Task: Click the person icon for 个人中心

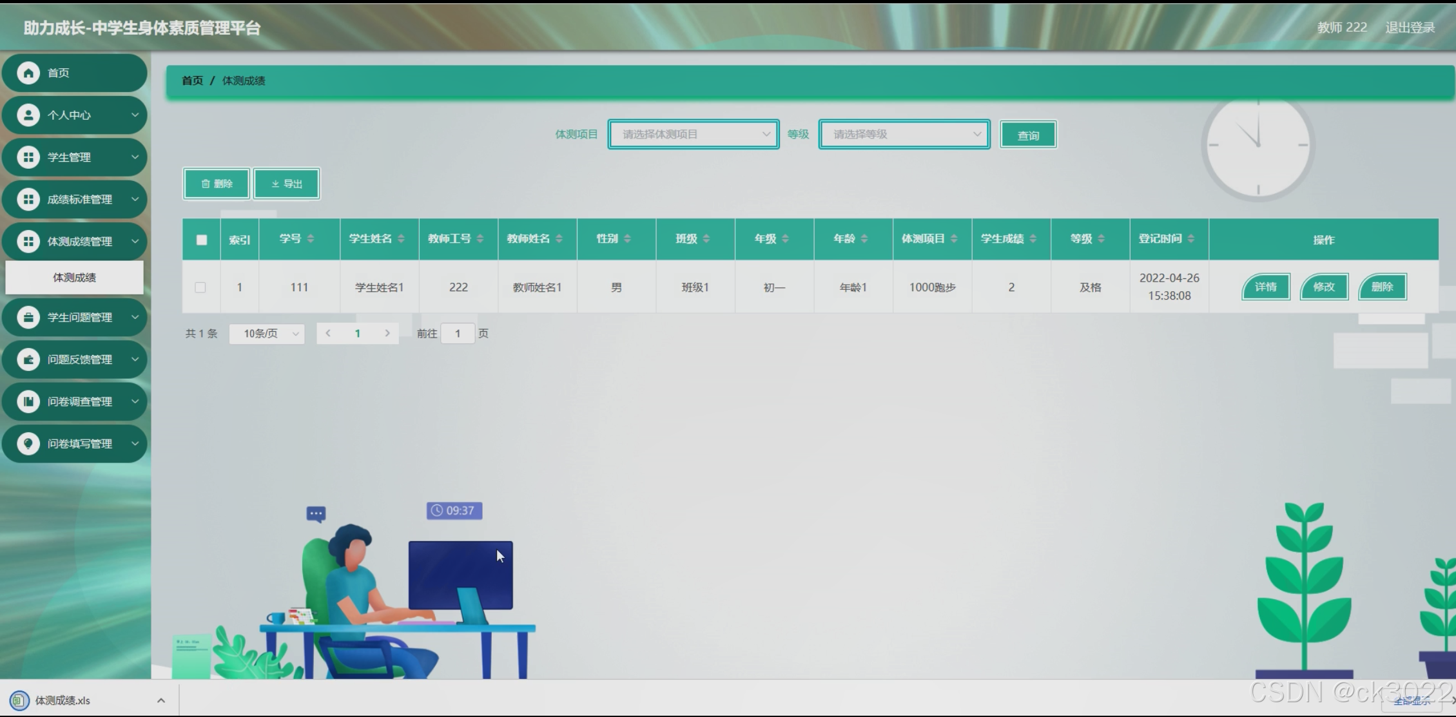Action: point(28,115)
